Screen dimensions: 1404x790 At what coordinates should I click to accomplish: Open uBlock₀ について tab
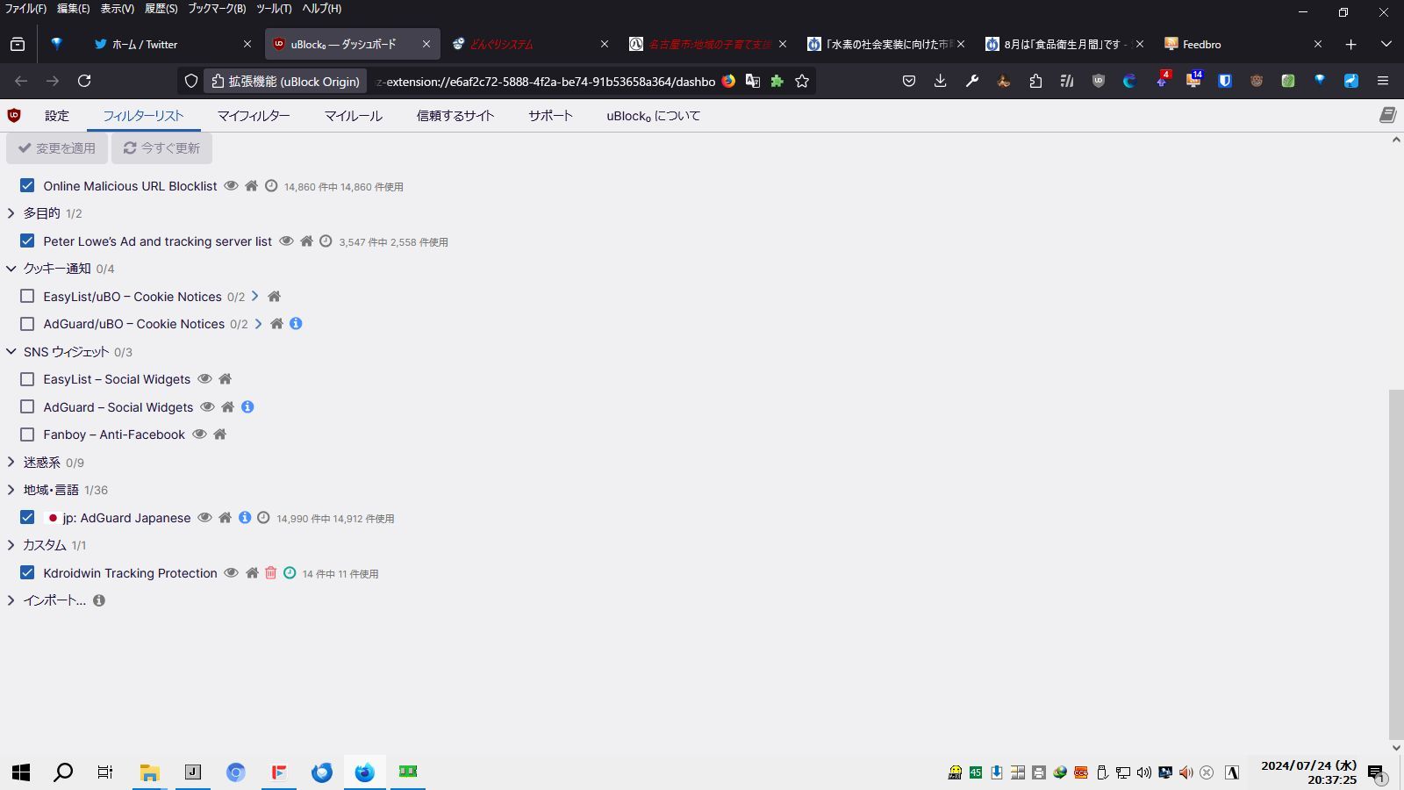pos(653,116)
